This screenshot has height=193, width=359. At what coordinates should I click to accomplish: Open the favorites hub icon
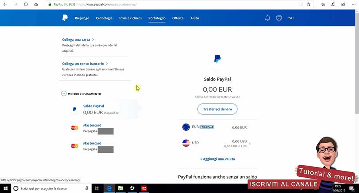323,4
